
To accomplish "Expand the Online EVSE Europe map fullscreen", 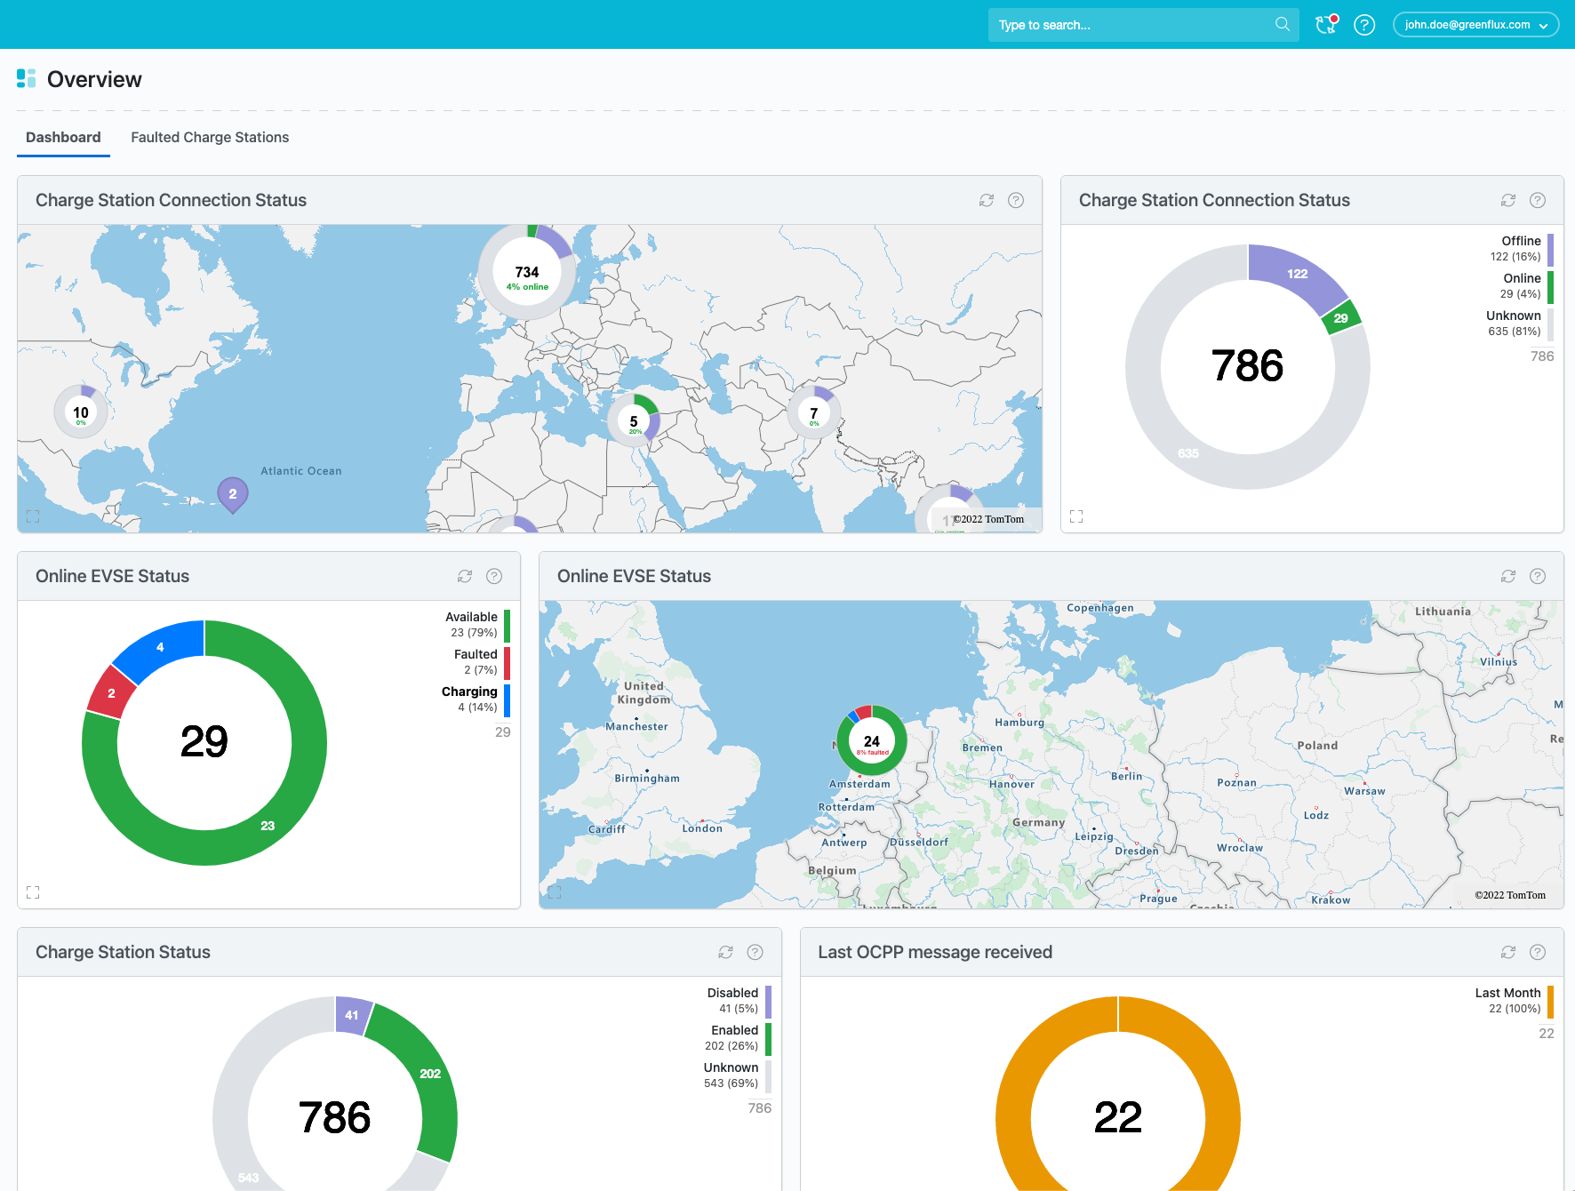I will [x=555, y=892].
